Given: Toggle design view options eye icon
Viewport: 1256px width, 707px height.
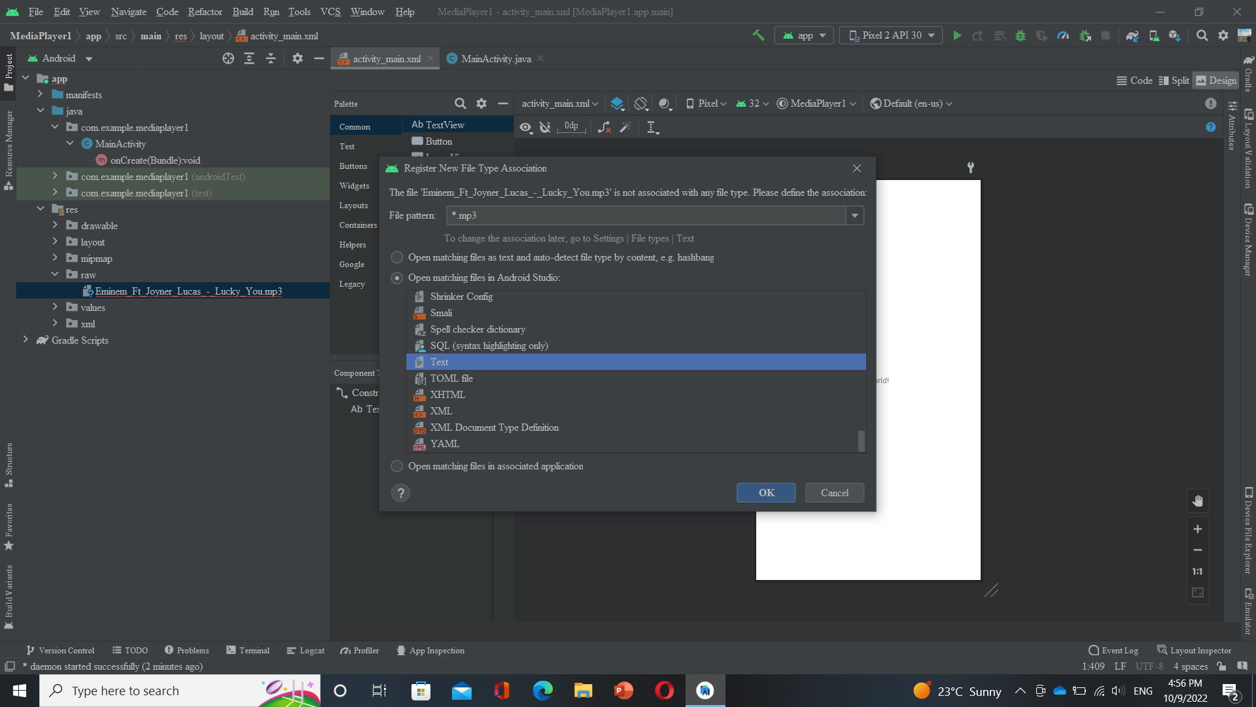Looking at the screenshot, I should click(525, 127).
